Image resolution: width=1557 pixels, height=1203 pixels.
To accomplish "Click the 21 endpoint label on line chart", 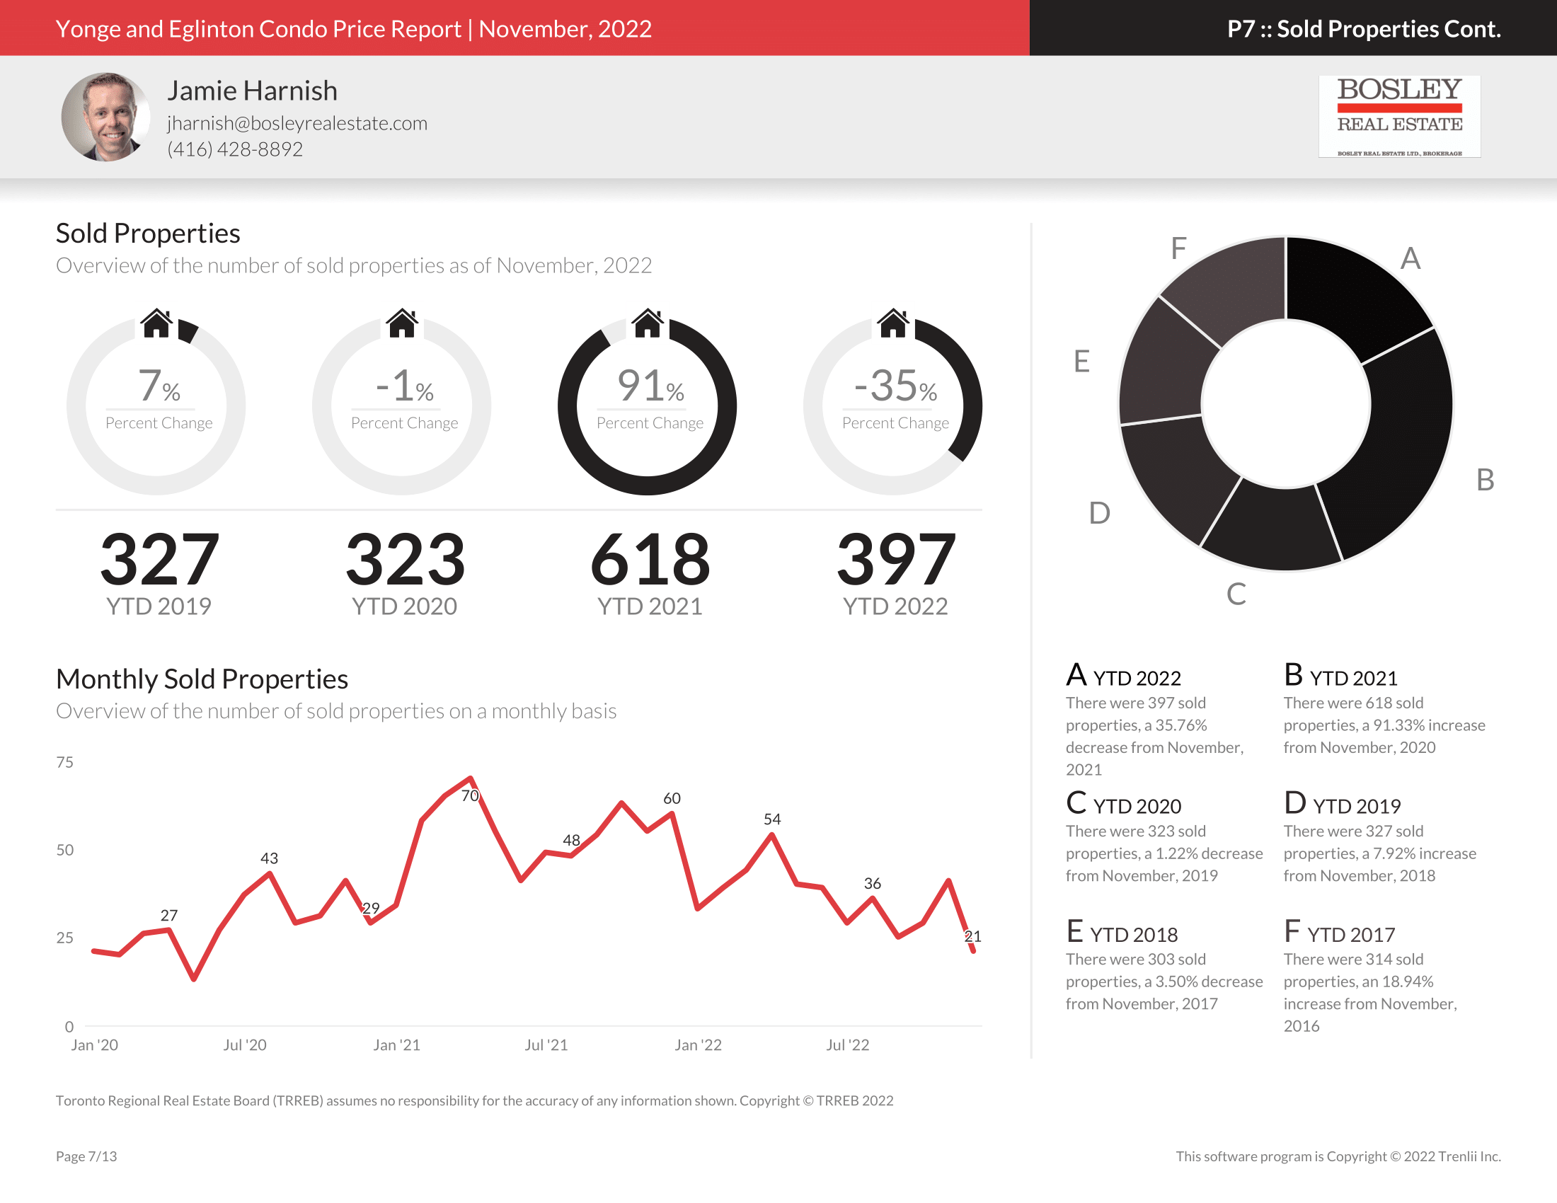I will [972, 936].
